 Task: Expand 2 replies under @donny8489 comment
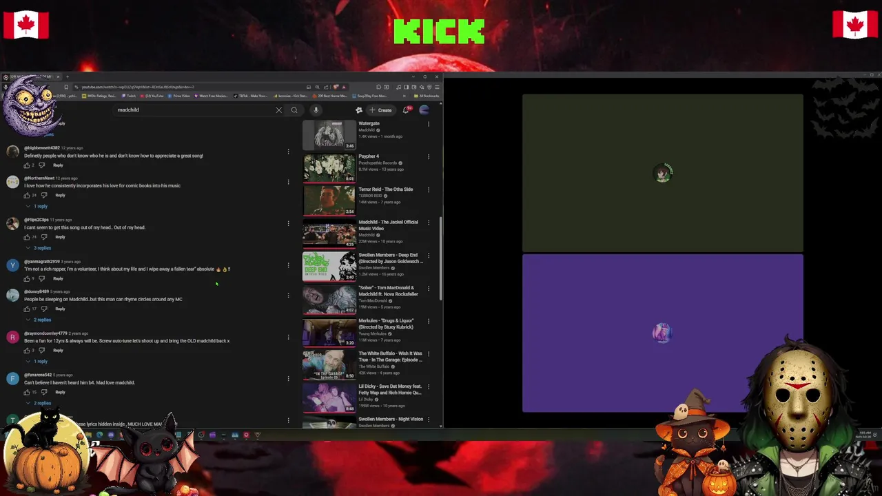pyautogui.click(x=39, y=320)
